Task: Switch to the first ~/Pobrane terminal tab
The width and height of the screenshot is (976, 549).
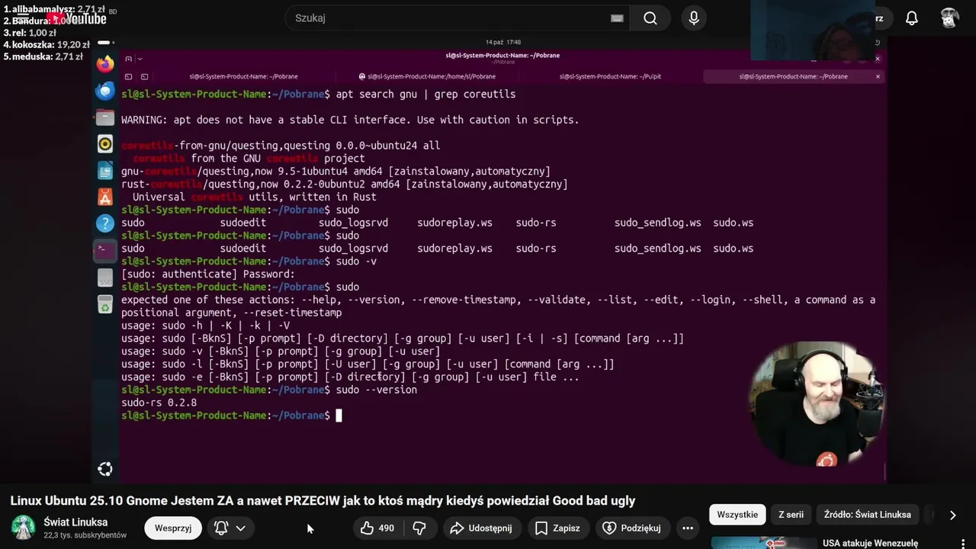Action: 243,76
